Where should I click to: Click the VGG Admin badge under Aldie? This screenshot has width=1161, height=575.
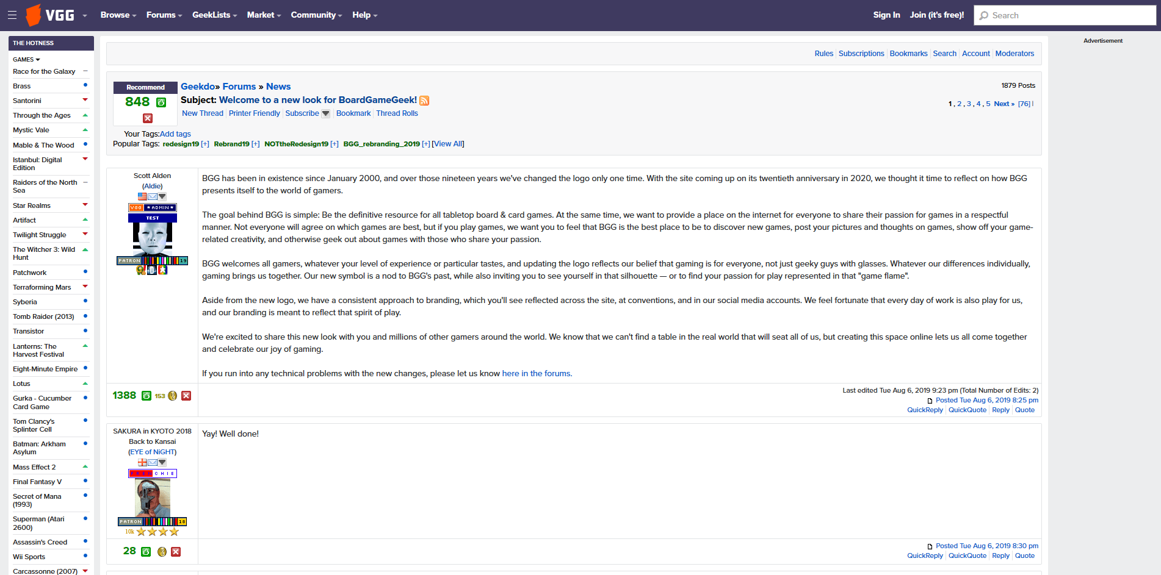[x=153, y=207]
